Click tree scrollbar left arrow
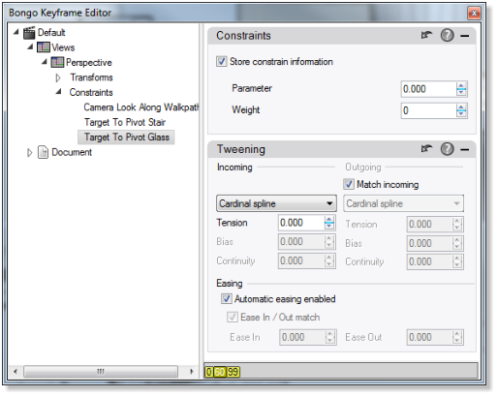This screenshot has height=397, width=498. (x=16, y=371)
